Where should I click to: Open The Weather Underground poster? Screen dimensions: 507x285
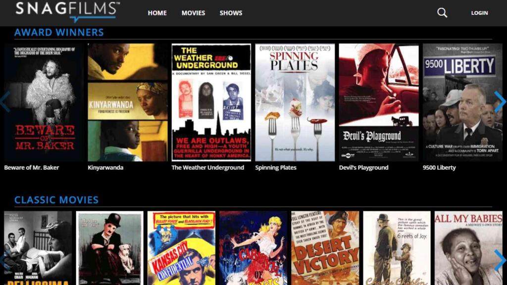[x=211, y=102]
